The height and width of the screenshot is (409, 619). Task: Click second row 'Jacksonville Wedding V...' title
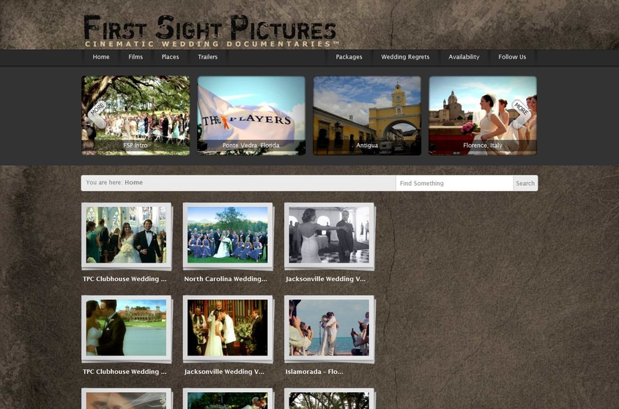coord(224,372)
